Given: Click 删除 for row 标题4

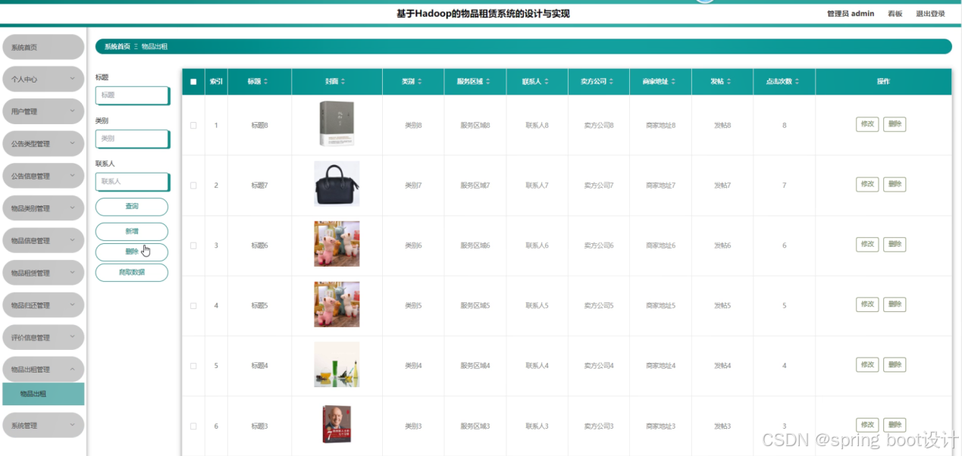Looking at the screenshot, I should click(895, 365).
